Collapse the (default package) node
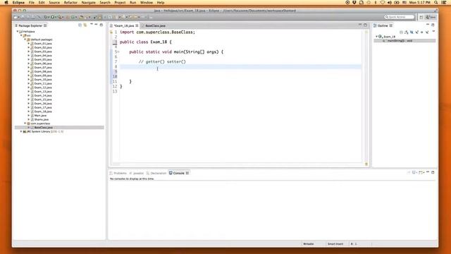 coord(25,40)
